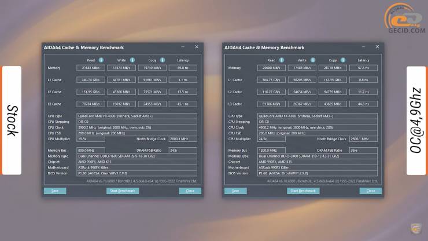Click CPU Multiplier 24.5x field

coord(271,139)
